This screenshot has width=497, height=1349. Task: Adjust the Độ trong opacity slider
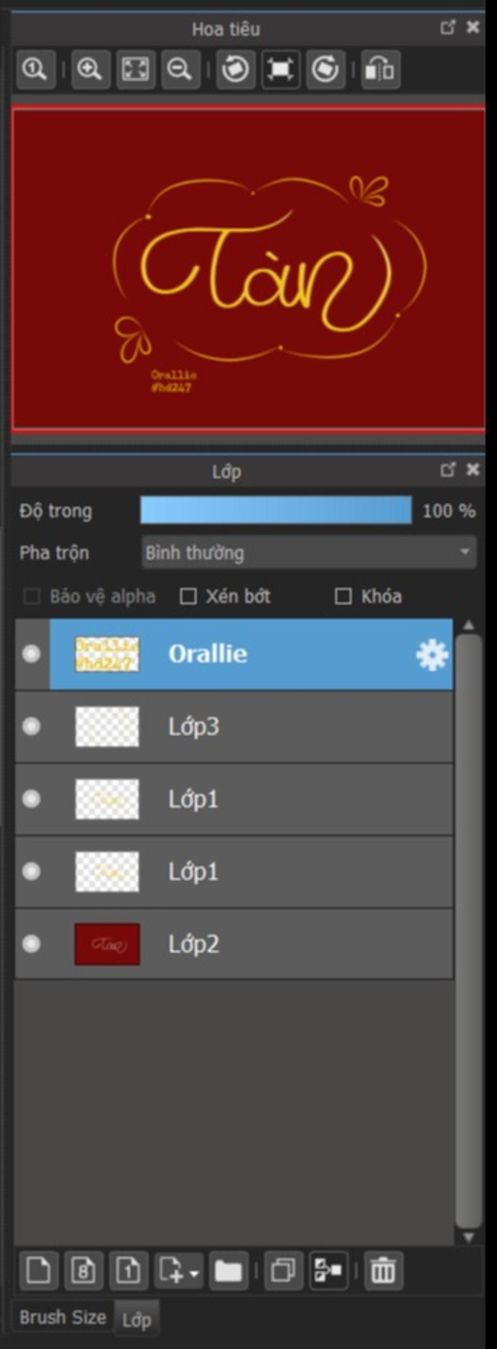click(276, 511)
